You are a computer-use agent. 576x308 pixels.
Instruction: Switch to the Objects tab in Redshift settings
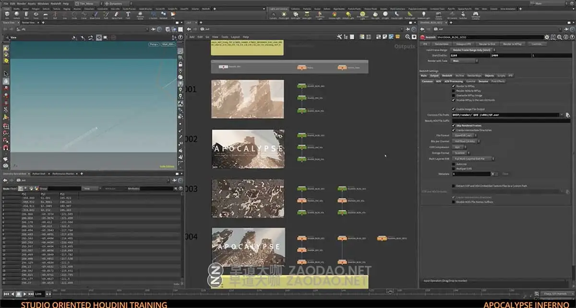click(x=489, y=76)
